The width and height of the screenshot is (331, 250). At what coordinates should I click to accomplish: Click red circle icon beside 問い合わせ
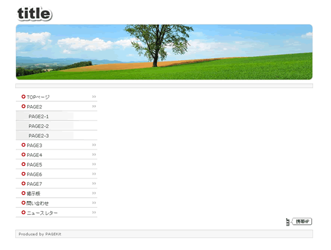pyautogui.click(x=23, y=202)
